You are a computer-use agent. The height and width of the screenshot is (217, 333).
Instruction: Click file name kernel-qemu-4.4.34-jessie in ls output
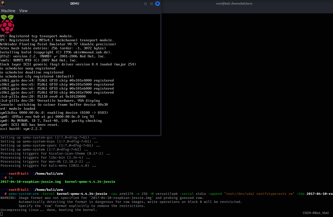point(90,182)
